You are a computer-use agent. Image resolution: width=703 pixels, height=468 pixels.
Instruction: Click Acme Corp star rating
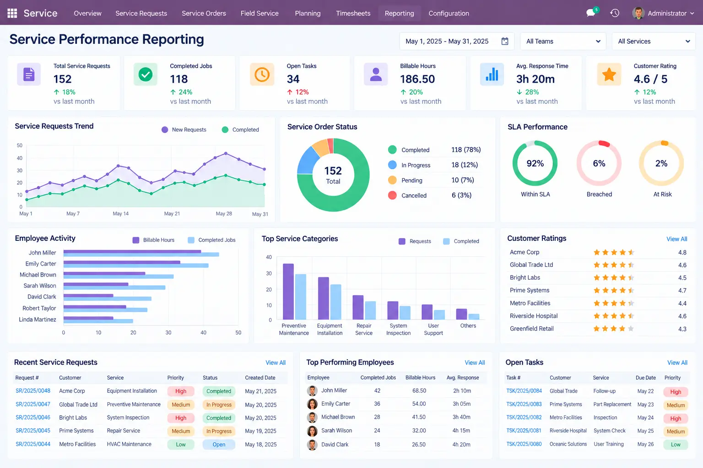[613, 252]
